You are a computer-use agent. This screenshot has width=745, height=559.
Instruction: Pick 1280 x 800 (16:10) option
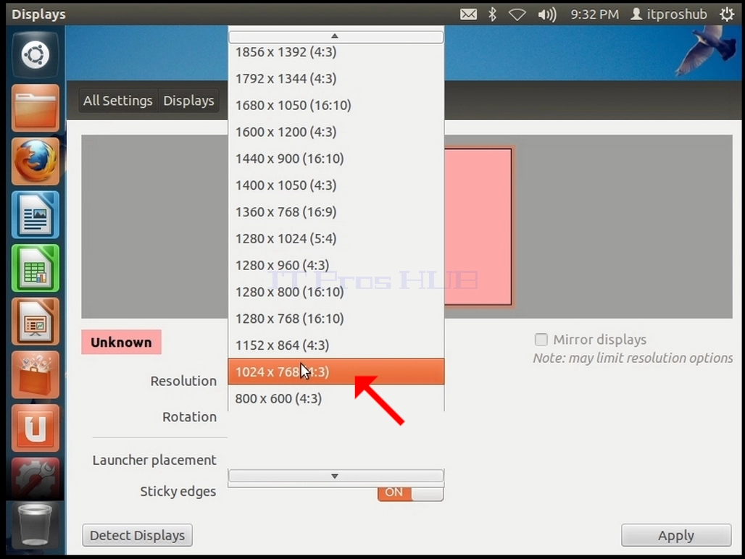336,292
